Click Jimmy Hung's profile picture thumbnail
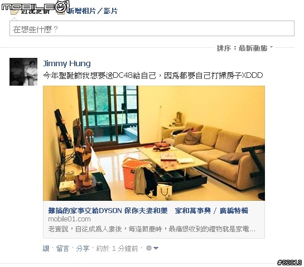 pyautogui.click(x=23, y=72)
